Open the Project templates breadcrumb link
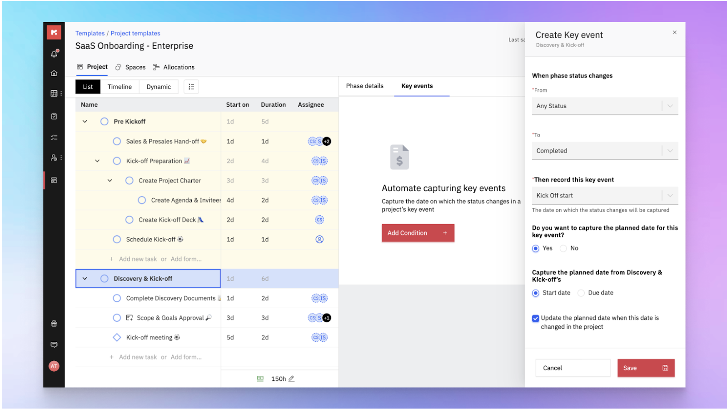 click(x=135, y=33)
